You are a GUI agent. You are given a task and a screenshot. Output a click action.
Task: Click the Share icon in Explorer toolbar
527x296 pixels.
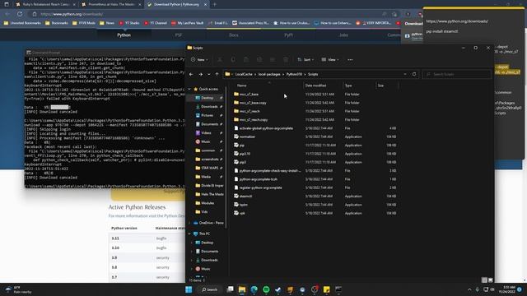click(273, 60)
